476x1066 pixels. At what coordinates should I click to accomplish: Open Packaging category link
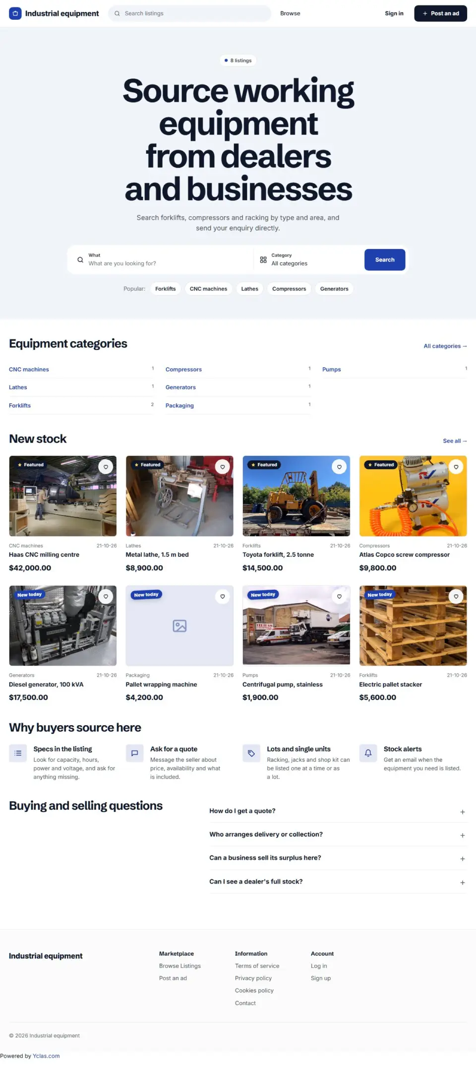coord(179,405)
